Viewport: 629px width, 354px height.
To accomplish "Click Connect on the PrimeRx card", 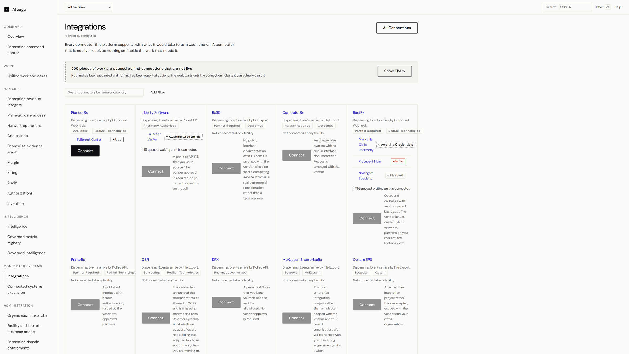I will coord(85,305).
